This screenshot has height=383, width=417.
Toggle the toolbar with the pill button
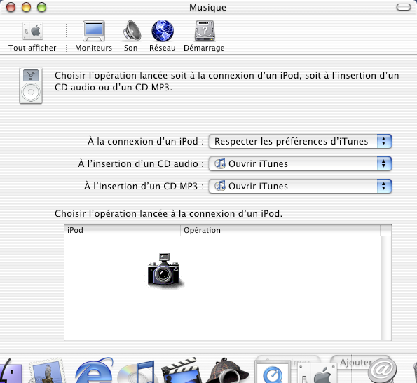pyautogui.click(x=404, y=7)
